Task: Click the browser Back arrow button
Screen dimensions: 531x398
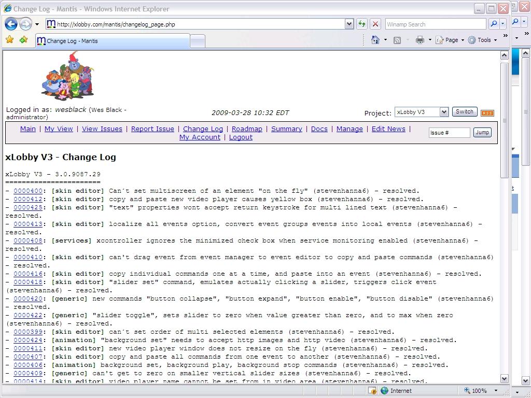Action: tap(11, 24)
